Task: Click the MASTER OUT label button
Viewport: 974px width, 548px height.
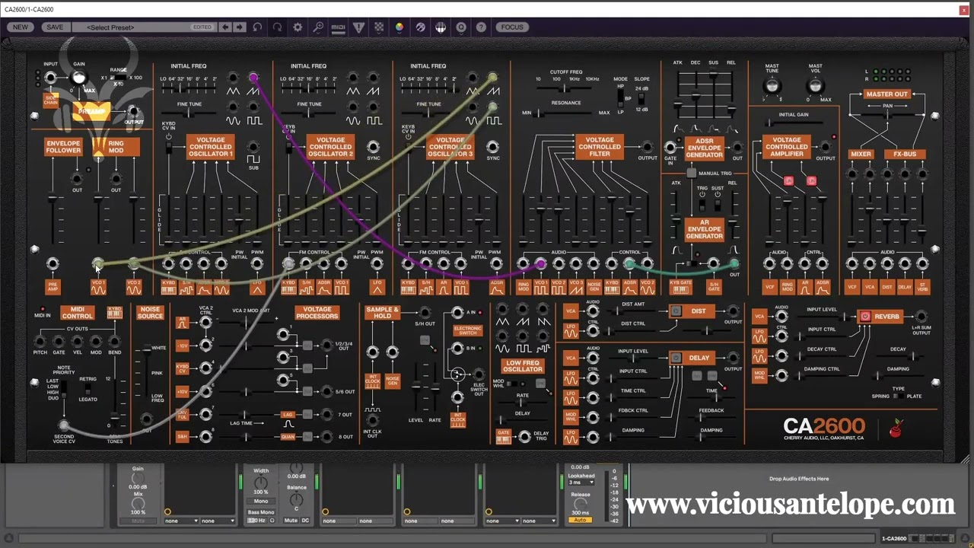Action: [x=886, y=94]
